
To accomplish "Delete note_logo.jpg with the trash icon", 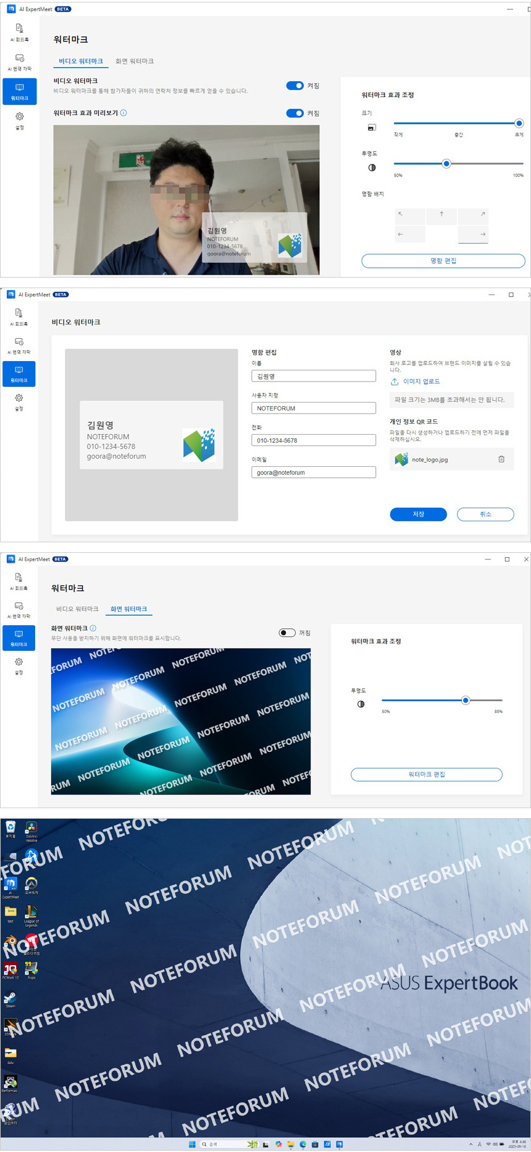I will [x=501, y=459].
